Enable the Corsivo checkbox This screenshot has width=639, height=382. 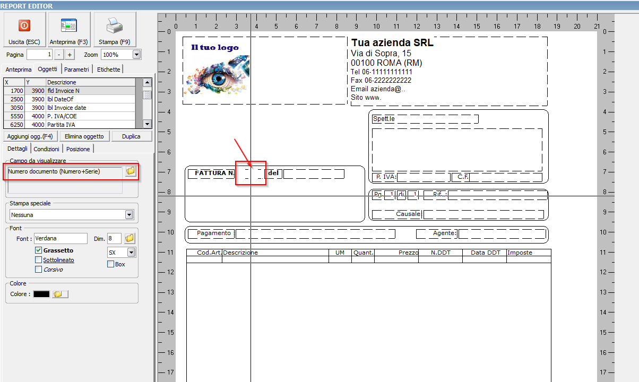coord(39,270)
